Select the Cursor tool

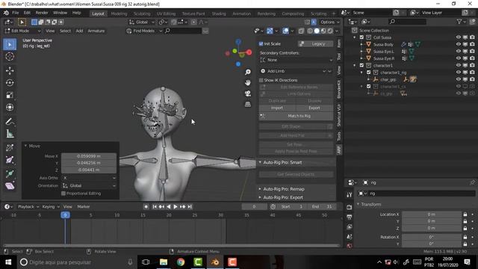click(x=10, y=57)
